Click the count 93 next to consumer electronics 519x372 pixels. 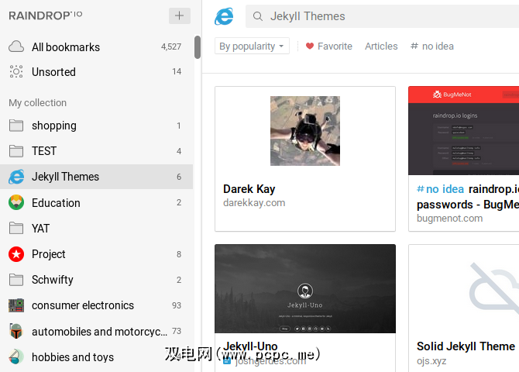[177, 305]
